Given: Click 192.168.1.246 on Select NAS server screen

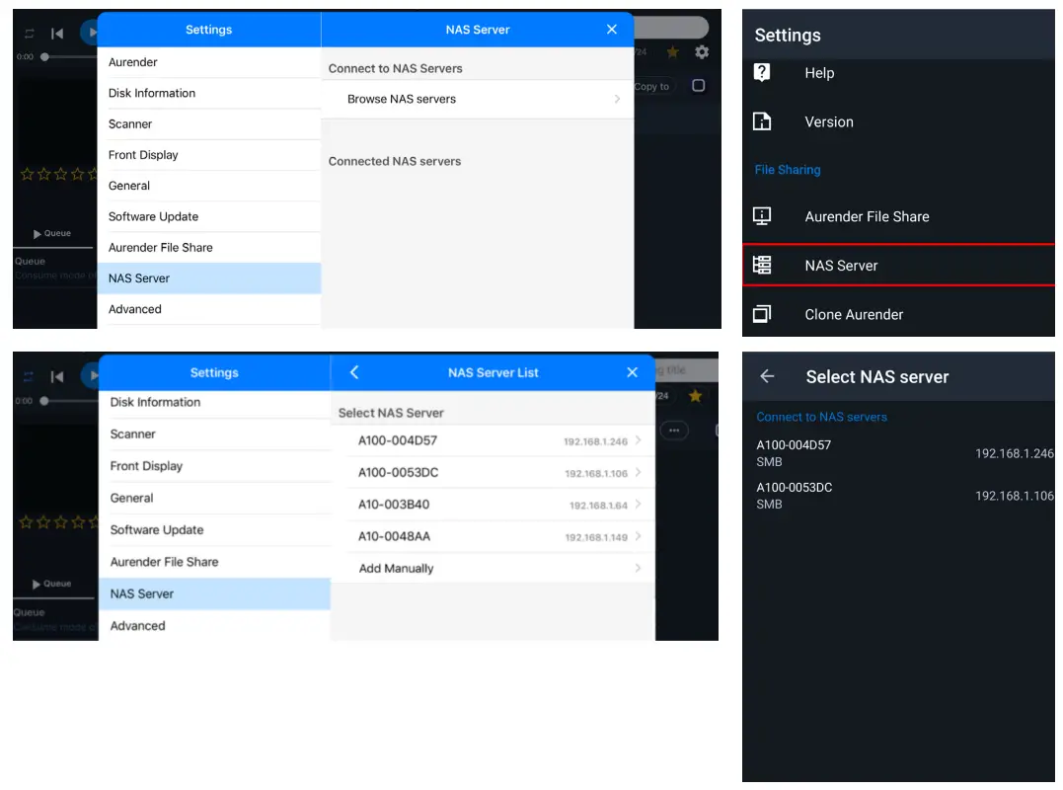Looking at the screenshot, I should [x=1015, y=453].
